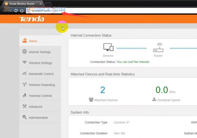Click Attached Devices and Real-time Statistics heading
The image size is (197, 138).
pos(102,74)
